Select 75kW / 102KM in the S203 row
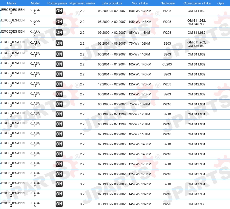The height and width of the screenshot is (209, 230). pyautogui.click(x=139, y=43)
